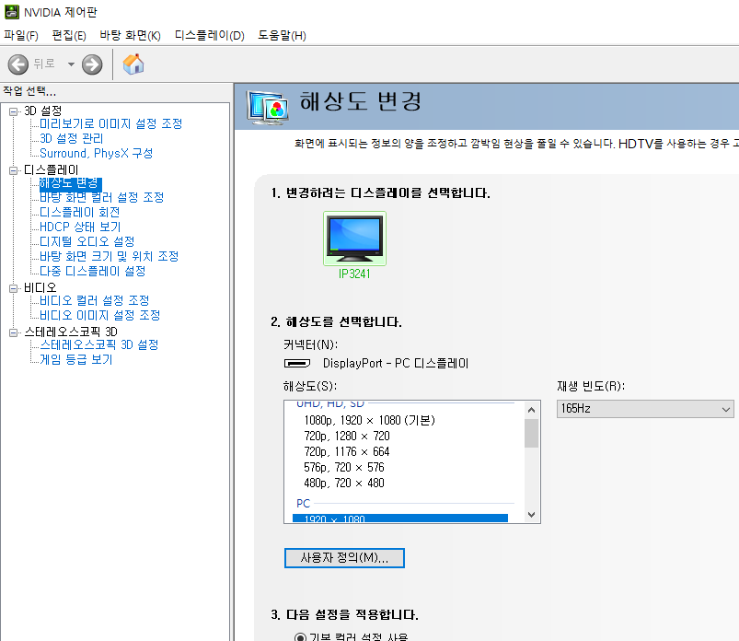Click the 비디오 category label
The image size is (739, 641).
click(40, 288)
